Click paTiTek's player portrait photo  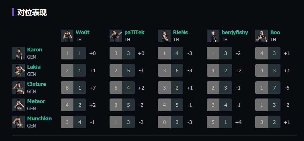click(x=116, y=36)
